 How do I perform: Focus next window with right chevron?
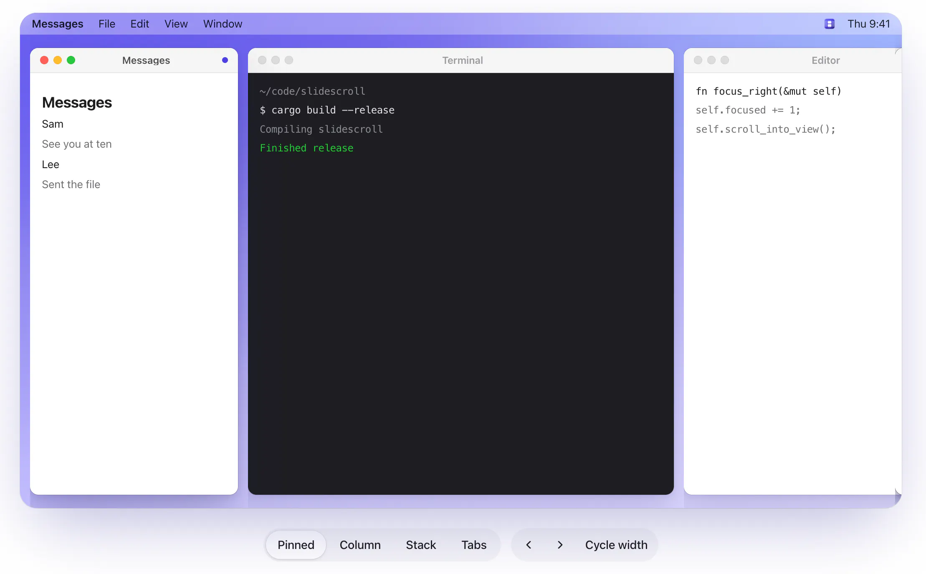[x=560, y=545]
